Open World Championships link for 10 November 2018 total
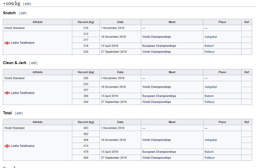 (156, 140)
